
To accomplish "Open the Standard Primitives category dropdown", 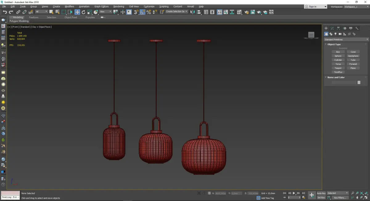I will (x=346, y=39).
